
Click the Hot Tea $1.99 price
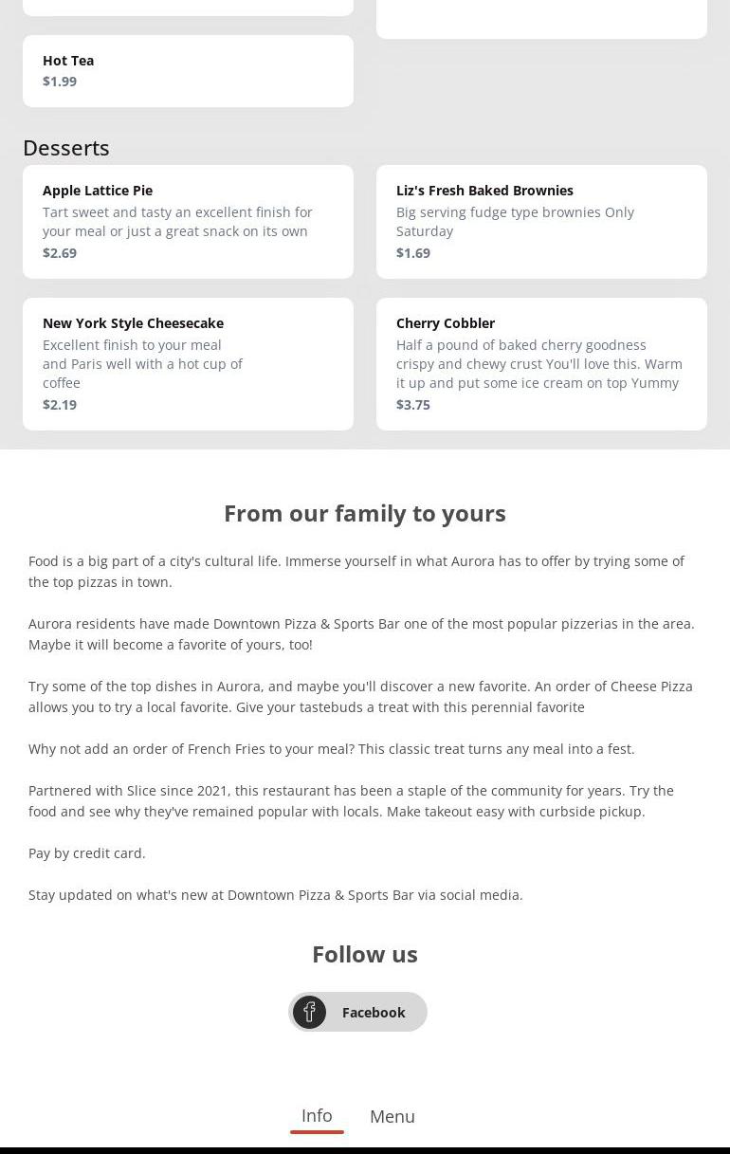[x=60, y=82]
